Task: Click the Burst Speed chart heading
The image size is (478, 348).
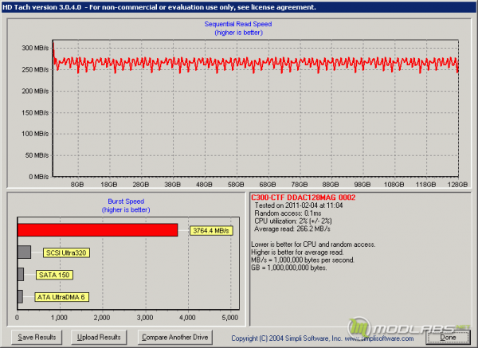Action: (124, 201)
